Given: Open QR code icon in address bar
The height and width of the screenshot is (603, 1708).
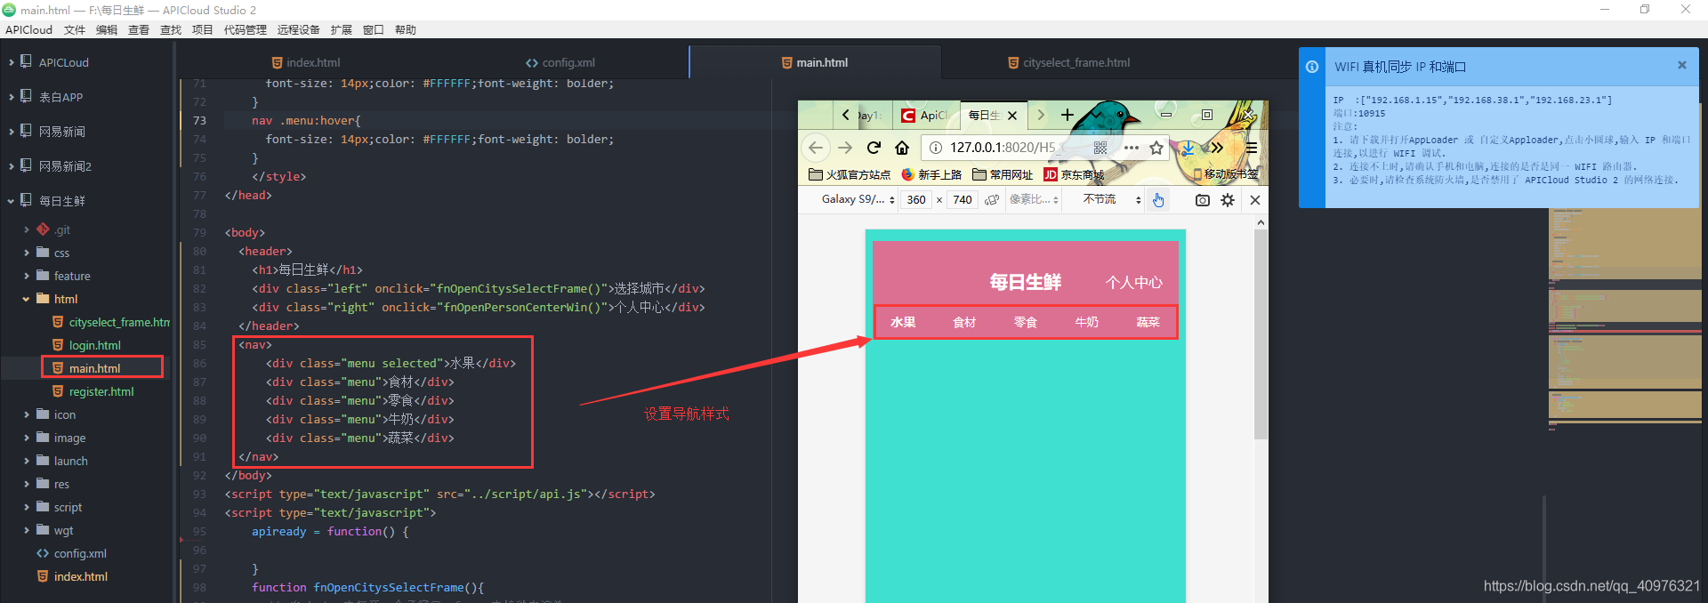Looking at the screenshot, I should pyautogui.click(x=1100, y=148).
